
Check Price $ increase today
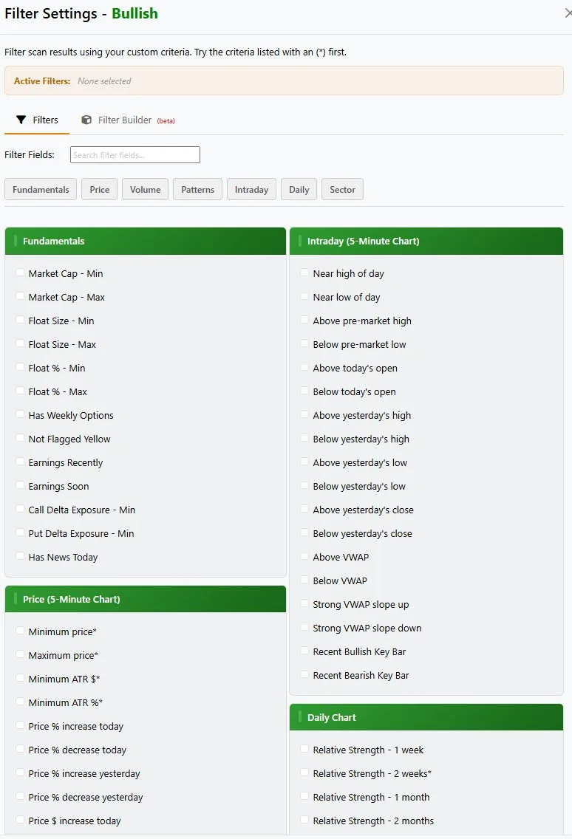click(x=20, y=820)
